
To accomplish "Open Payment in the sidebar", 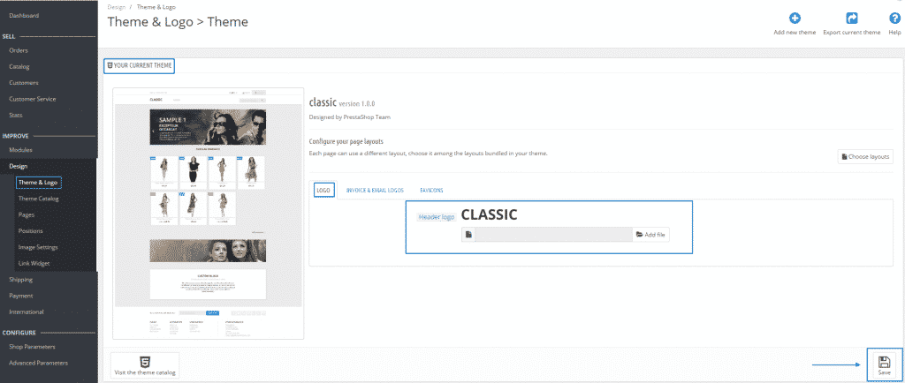I will pyautogui.click(x=21, y=296).
